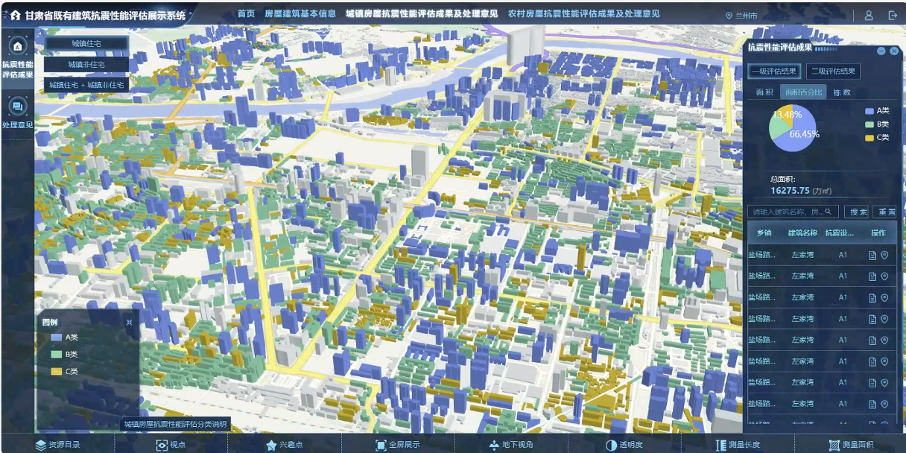Open 资源目录 resource catalog in bottom toolbar
This screenshot has height=453, width=906.
pos(57,445)
